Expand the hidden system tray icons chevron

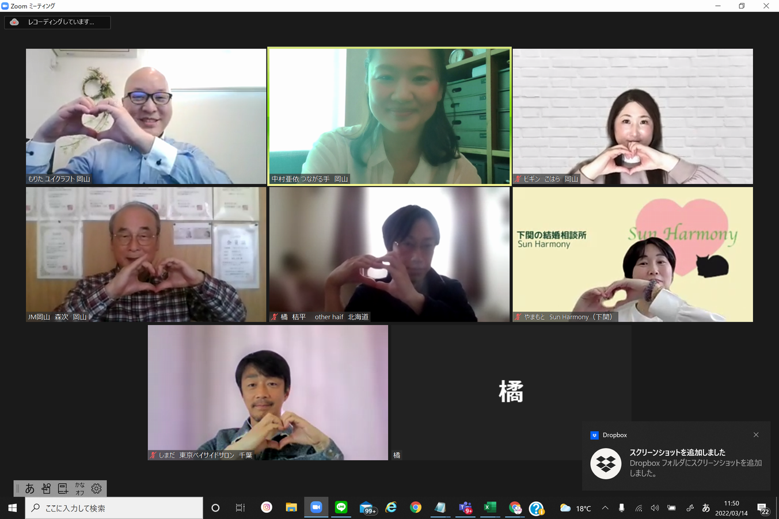(x=605, y=507)
